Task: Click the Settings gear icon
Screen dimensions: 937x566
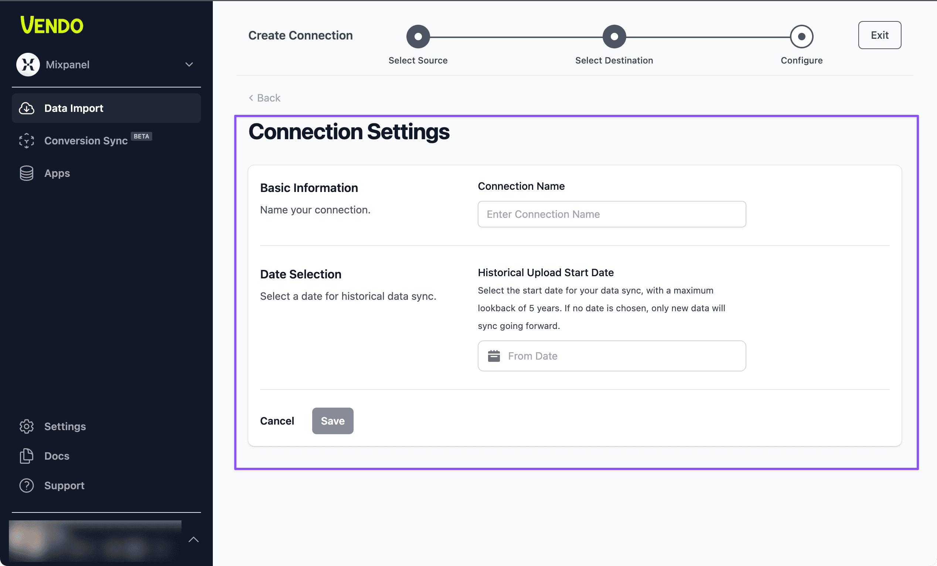Action: (27, 426)
